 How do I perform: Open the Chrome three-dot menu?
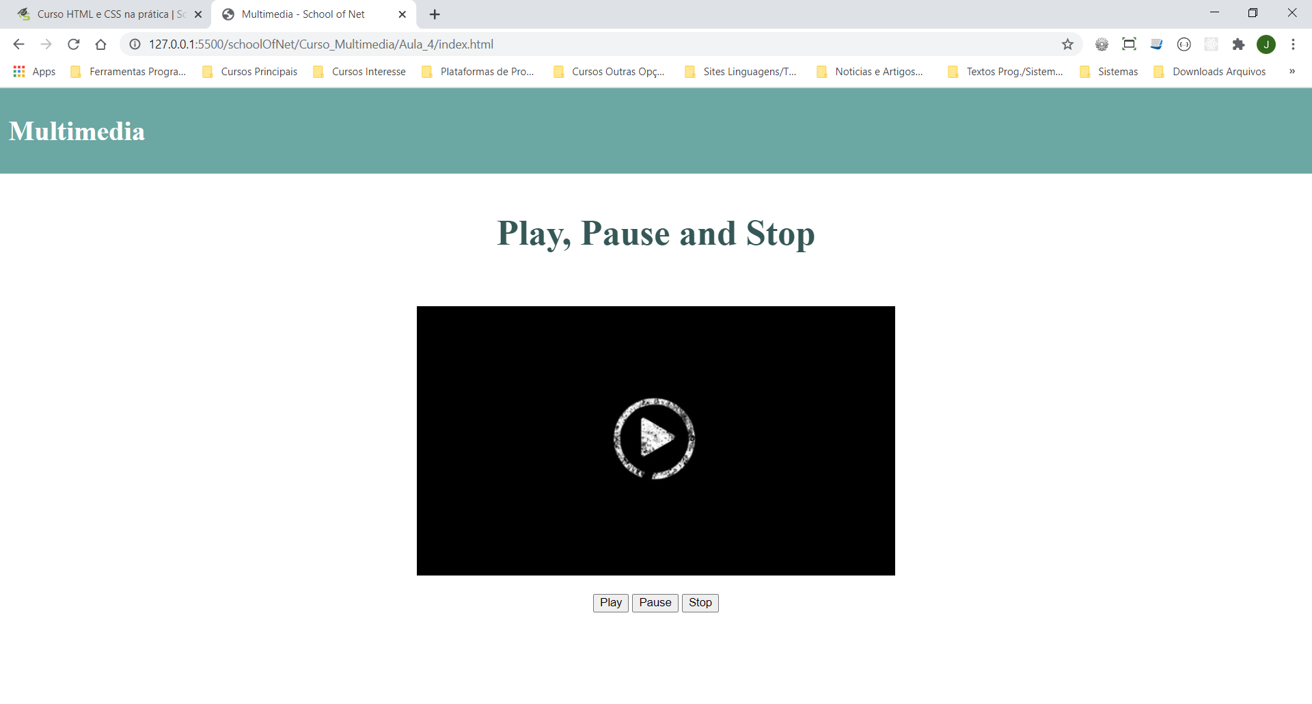click(1293, 44)
